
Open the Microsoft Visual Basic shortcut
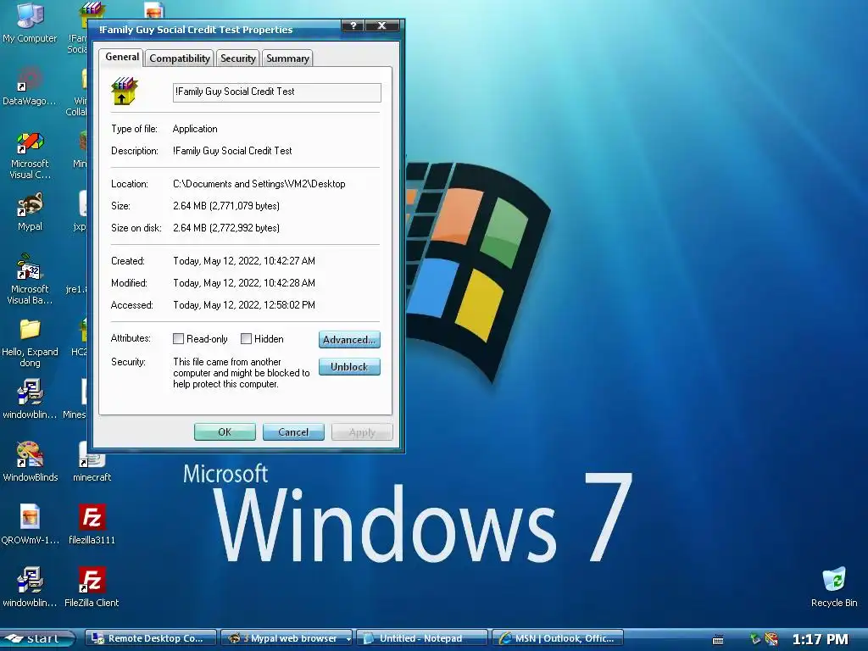(30, 280)
